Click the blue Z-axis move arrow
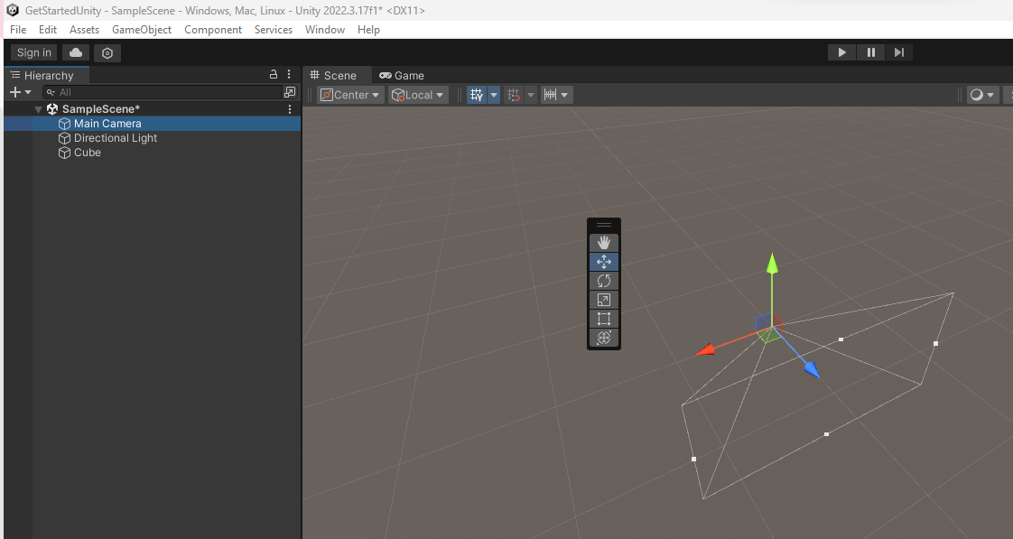1013x539 pixels. pos(812,369)
